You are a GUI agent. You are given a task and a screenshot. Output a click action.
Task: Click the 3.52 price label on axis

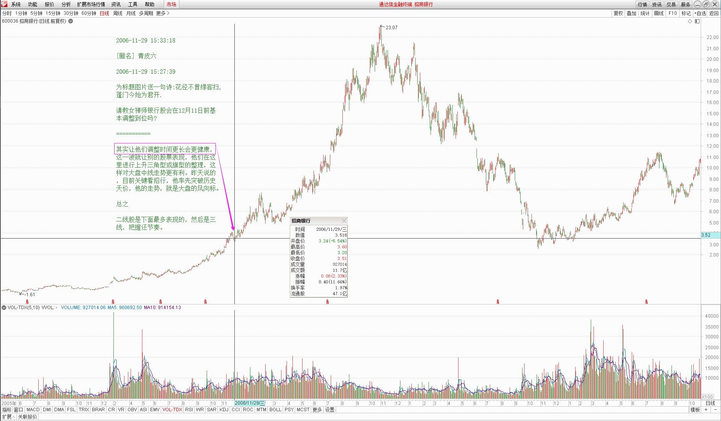[706, 235]
